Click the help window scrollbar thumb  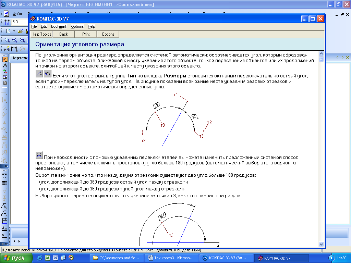tap(321, 59)
